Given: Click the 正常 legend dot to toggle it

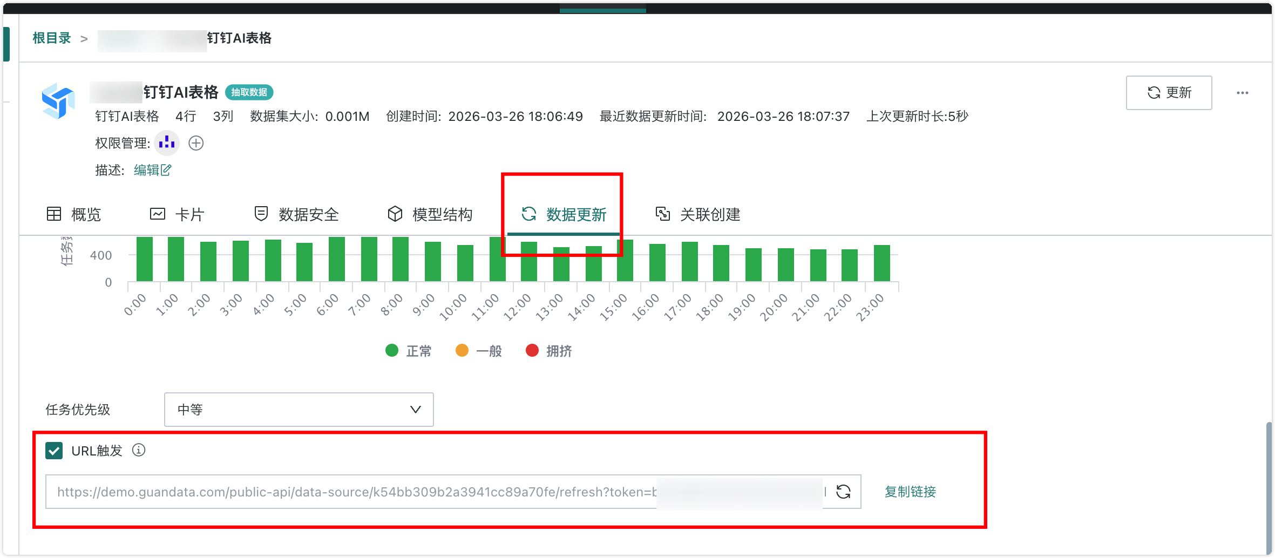Looking at the screenshot, I should click(391, 351).
